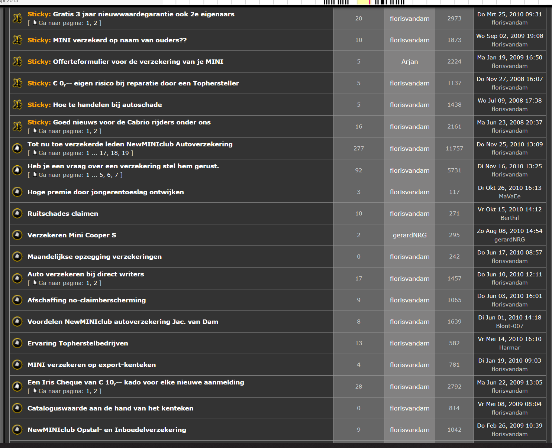Click the sticky icon beside 'Offerteformulier voor de verzekering'
Viewport: 552px width, 448px height.
click(x=17, y=61)
